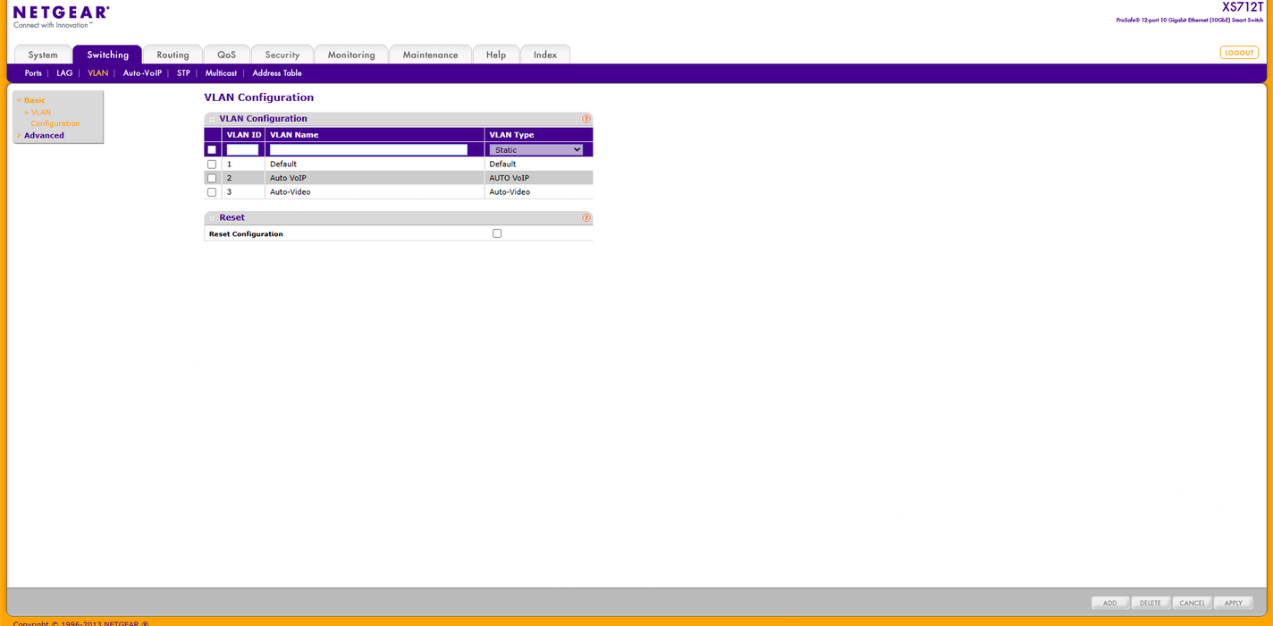This screenshot has height=626, width=1273.
Task: Focus the VLAN ID input field
Action: tap(242, 150)
